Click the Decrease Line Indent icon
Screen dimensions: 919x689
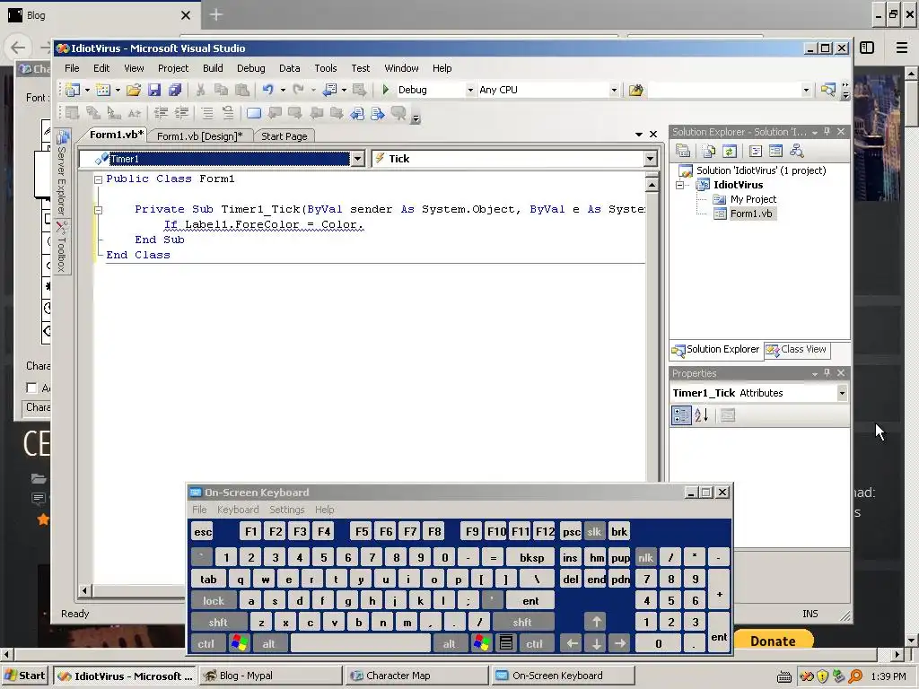pos(161,113)
